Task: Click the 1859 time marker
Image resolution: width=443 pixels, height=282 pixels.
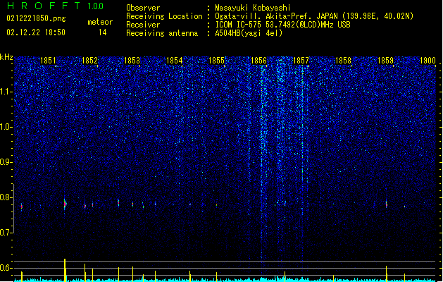Action: tap(385, 60)
